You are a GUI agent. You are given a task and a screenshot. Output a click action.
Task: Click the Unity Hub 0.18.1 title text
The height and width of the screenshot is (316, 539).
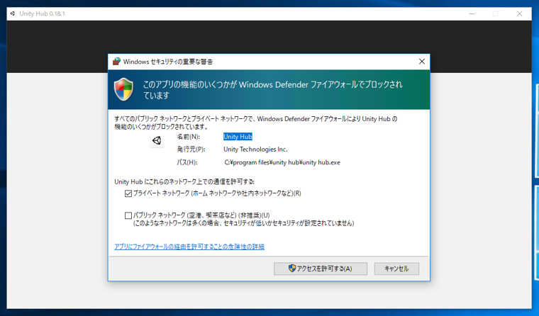point(43,13)
